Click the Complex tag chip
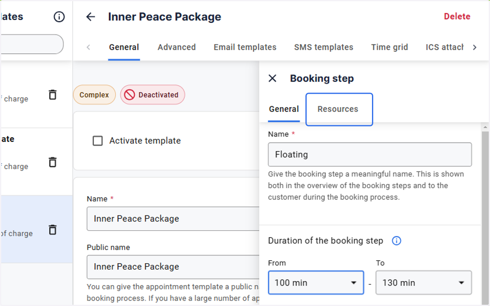 tap(94, 95)
